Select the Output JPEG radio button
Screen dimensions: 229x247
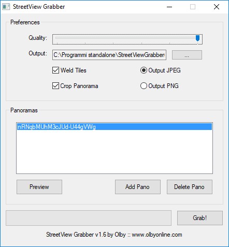(144, 70)
